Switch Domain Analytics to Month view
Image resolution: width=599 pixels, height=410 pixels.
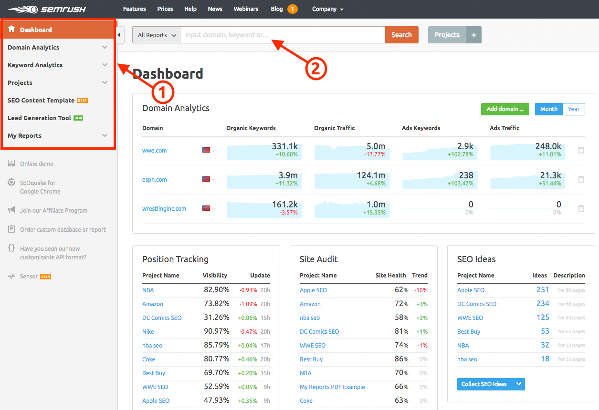coord(549,109)
